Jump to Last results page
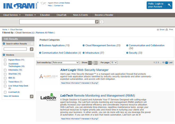Image resolution: width=175 pixels, height=124 pixels. [170, 63]
